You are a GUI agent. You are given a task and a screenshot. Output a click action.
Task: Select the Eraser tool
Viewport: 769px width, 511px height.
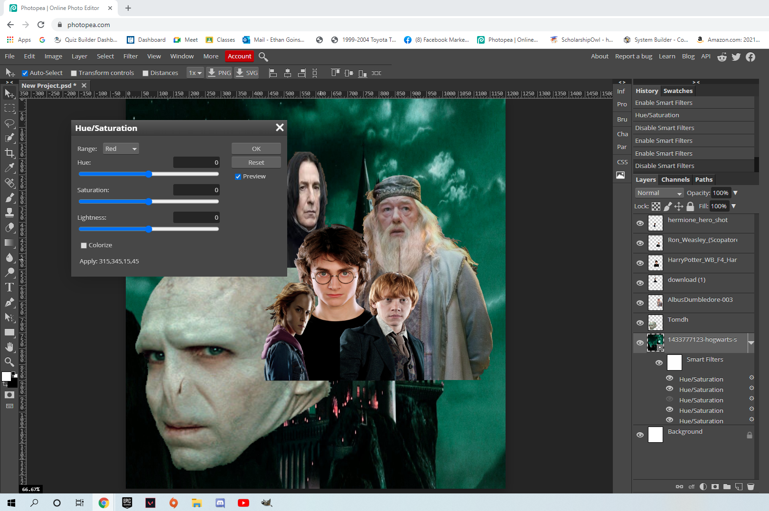coord(9,227)
